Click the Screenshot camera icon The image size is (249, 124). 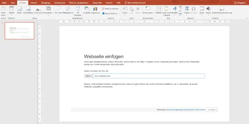pyautogui.click(x=38, y=10)
